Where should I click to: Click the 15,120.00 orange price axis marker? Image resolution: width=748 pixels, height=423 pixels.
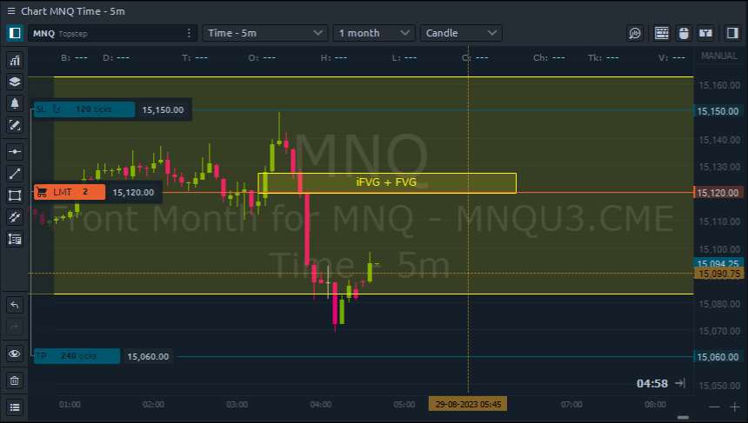(718, 193)
